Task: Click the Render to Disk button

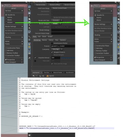Action: click(x=41, y=5)
